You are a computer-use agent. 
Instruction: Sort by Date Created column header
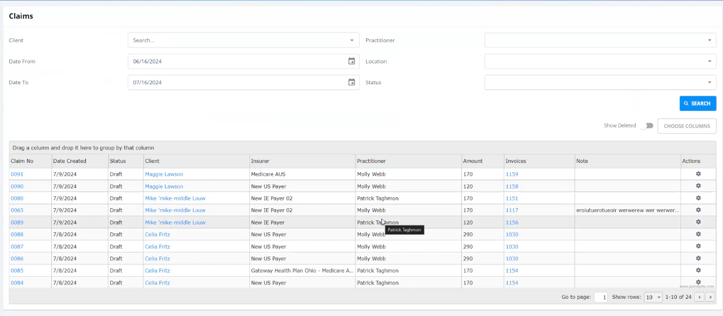pos(69,161)
